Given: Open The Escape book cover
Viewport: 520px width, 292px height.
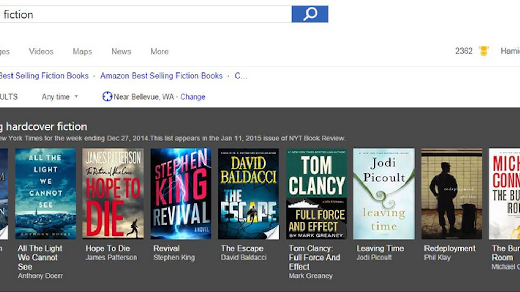Looking at the screenshot, I should [249, 193].
